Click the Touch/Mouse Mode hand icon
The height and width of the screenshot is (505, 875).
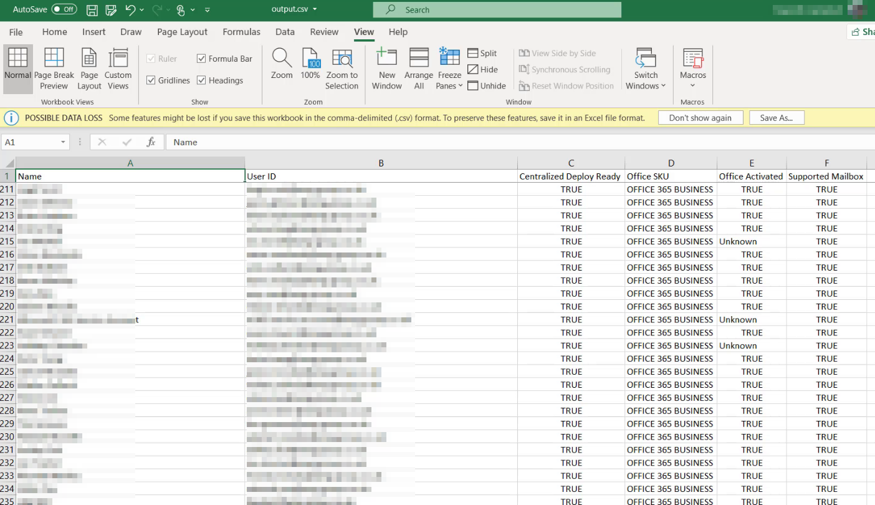pos(181,10)
